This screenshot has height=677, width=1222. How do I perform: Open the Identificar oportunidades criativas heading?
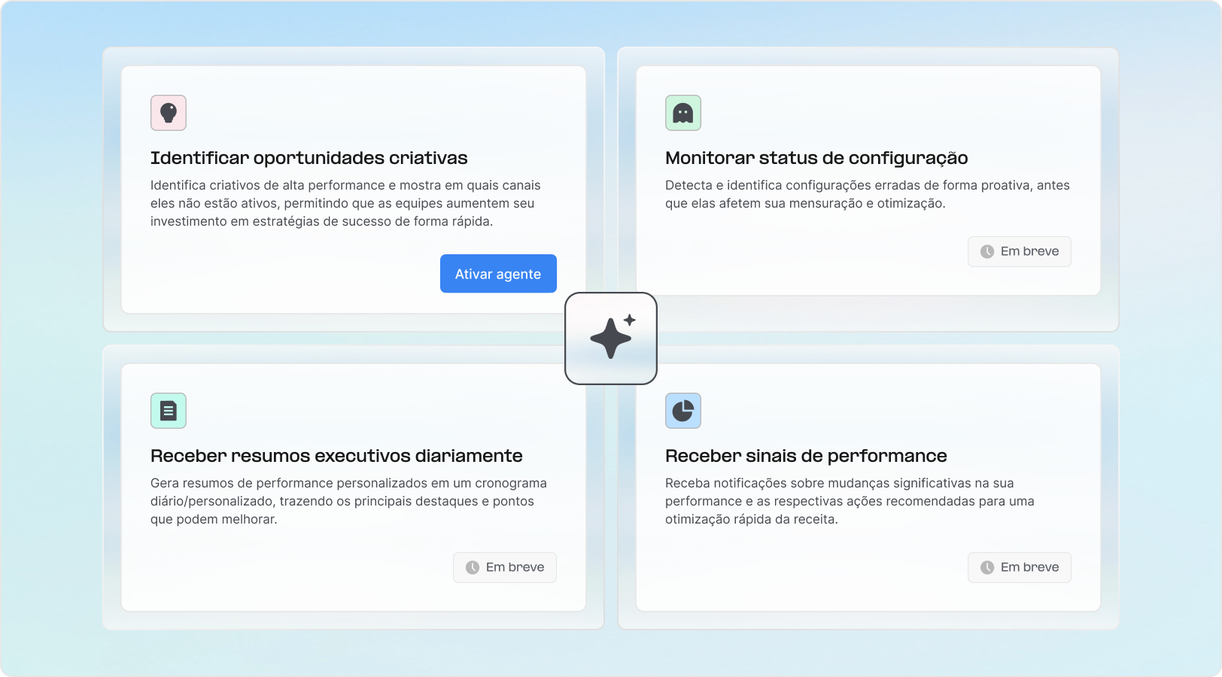[x=309, y=158]
